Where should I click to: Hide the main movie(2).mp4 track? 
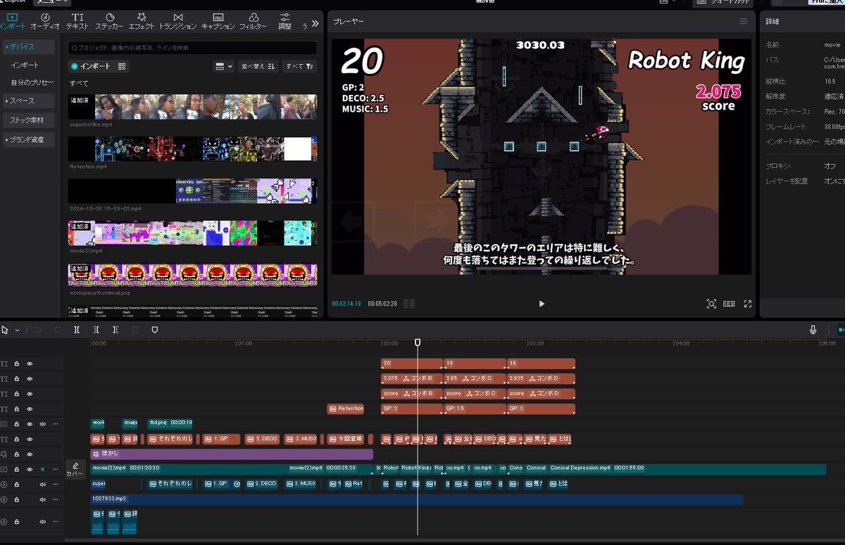[30, 469]
